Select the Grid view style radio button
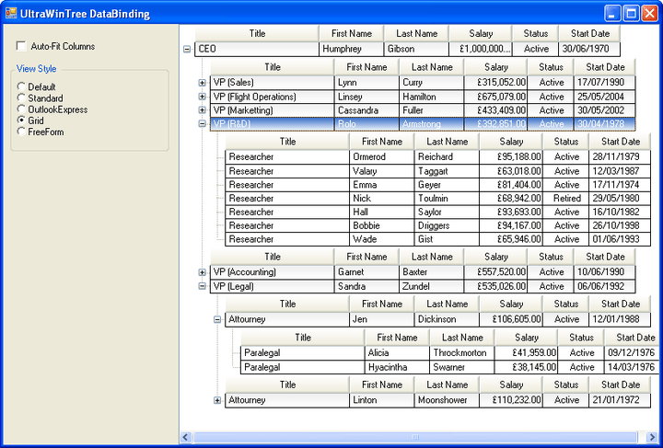 click(x=20, y=121)
